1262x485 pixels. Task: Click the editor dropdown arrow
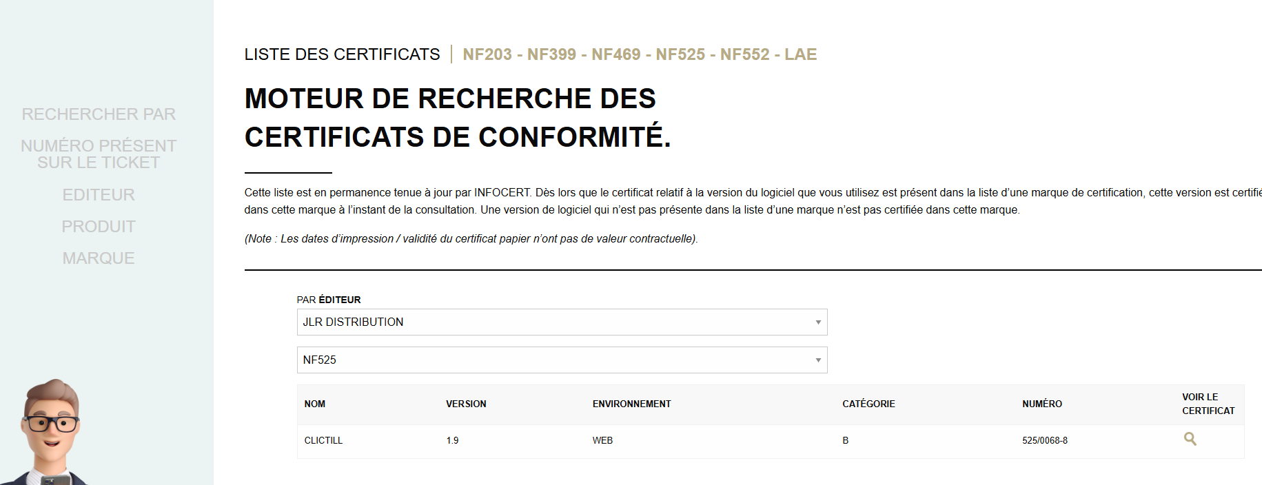tap(818, 322)
